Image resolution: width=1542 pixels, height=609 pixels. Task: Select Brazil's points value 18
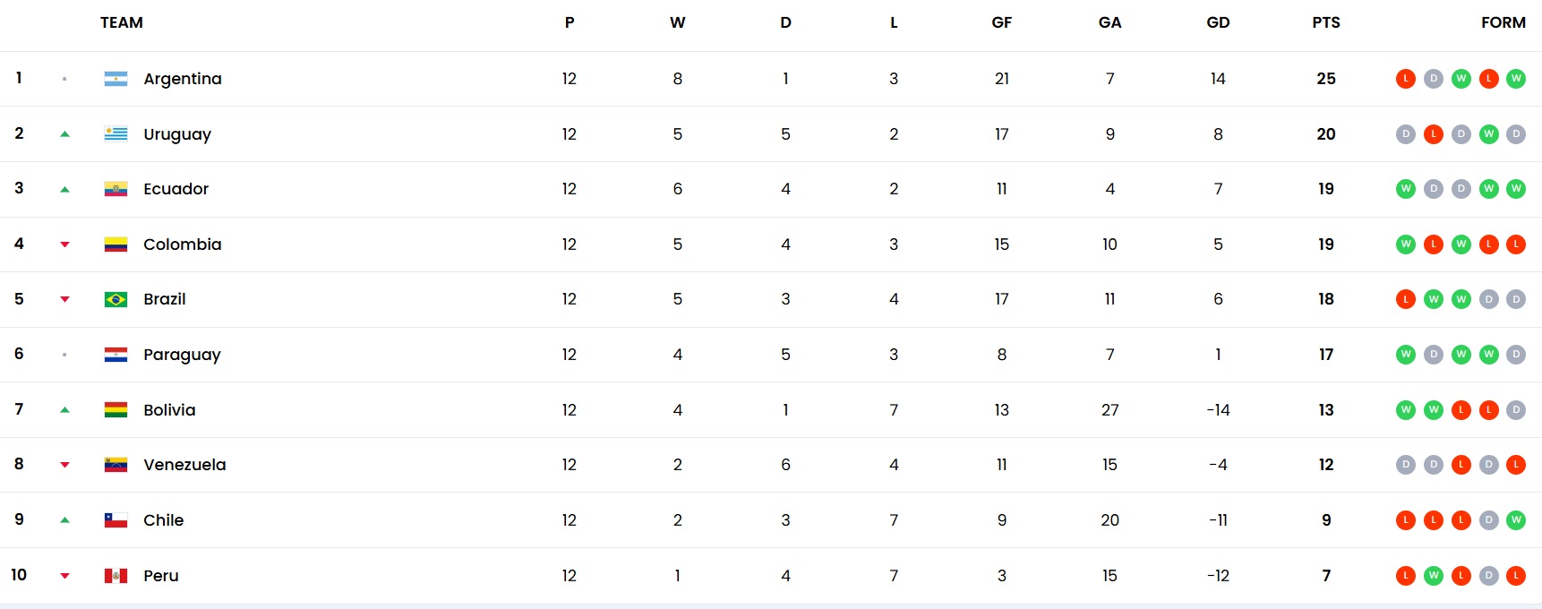[1326, 299]
